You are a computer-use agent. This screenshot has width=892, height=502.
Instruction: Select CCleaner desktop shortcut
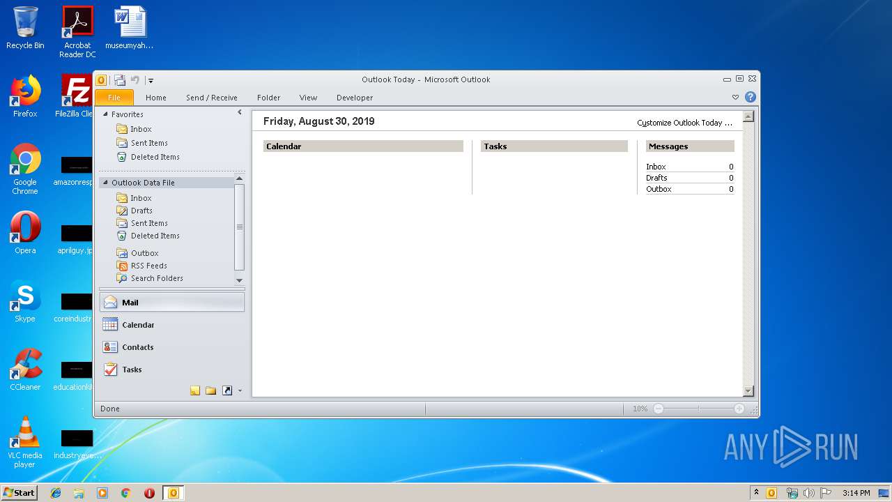(25, 370)
